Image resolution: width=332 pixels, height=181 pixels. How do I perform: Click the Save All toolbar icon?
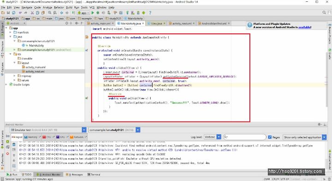pyautogui.click(x=8, y=13)
